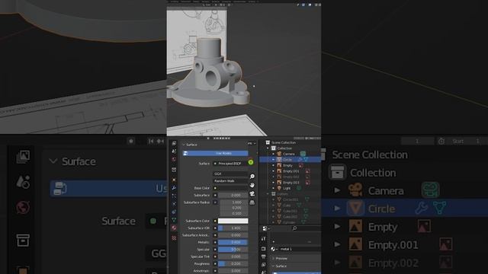Open the Material properties tab
The height and width of the screenshot is (274, 488).
[174, 228]
